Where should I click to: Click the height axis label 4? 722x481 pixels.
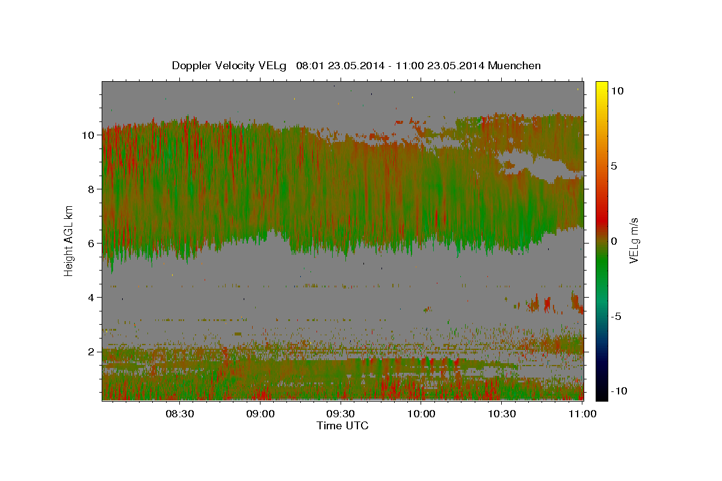[91, 297]
